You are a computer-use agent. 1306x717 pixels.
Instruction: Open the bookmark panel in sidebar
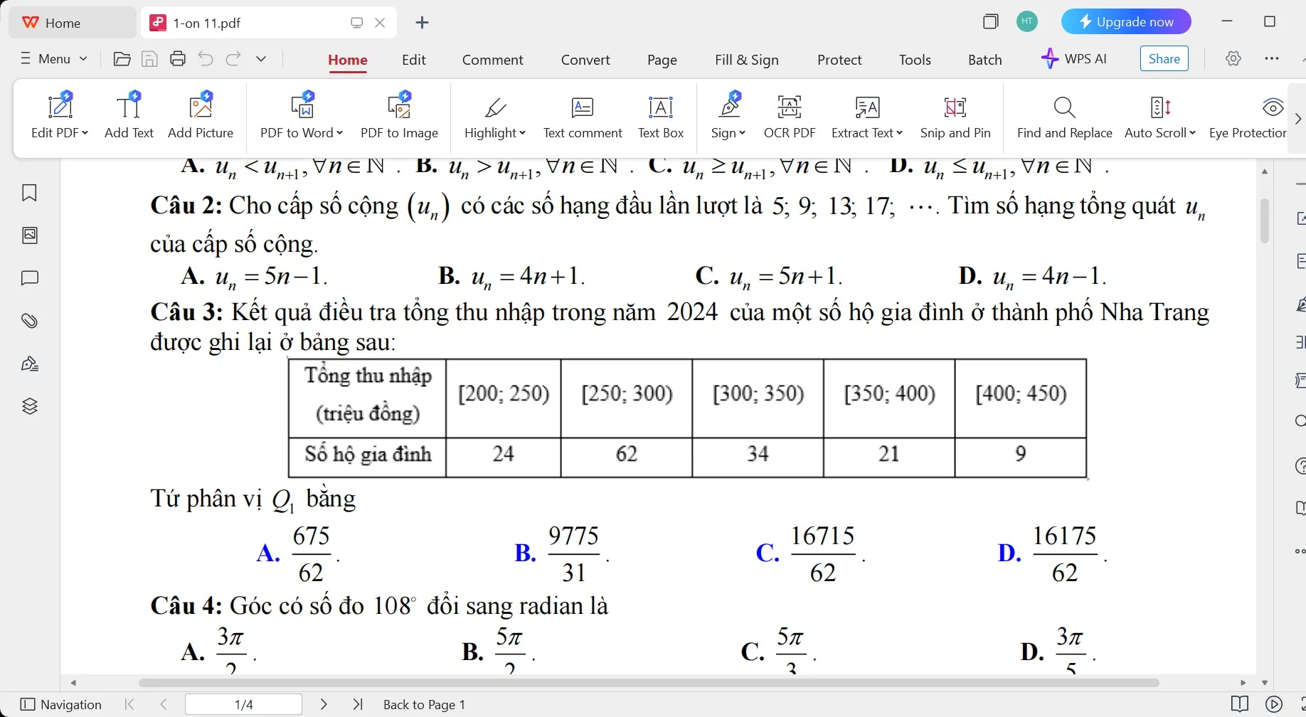pyautogui.click(x=29, y=193)
